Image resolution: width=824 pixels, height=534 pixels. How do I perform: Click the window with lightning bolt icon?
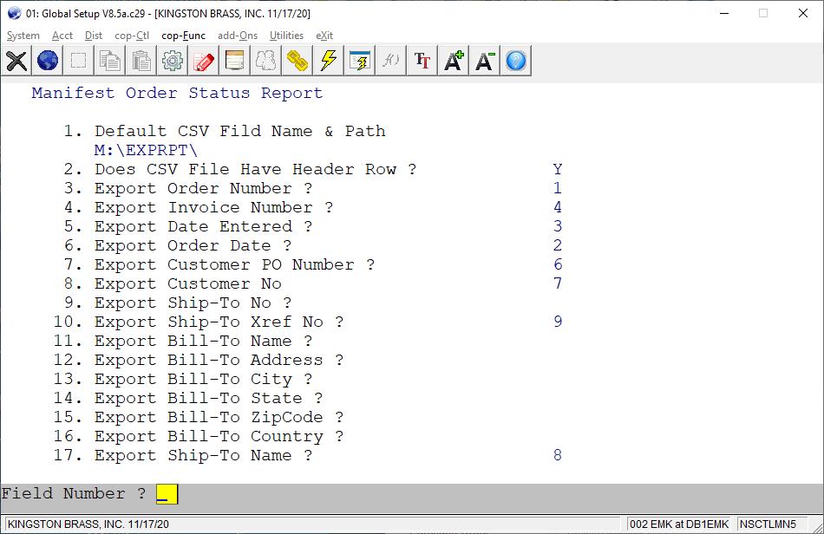pyautogui.click(x=360, y=61)
